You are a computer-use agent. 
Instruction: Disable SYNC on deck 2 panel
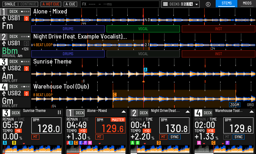coord(174,137)
